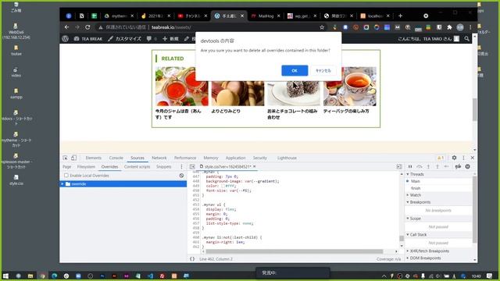The width and height of the screenshot is (500, 281).
Task: Confirm deletion with the OK button
Action: (295, 70)
